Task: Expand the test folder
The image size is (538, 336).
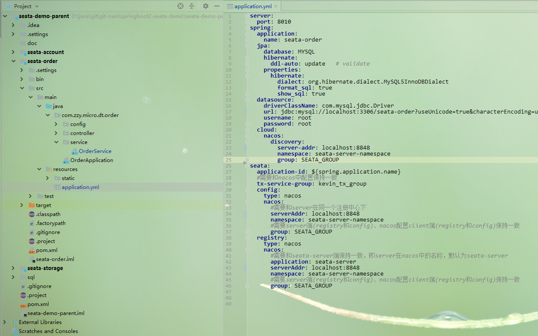Action: coord(30,196)
